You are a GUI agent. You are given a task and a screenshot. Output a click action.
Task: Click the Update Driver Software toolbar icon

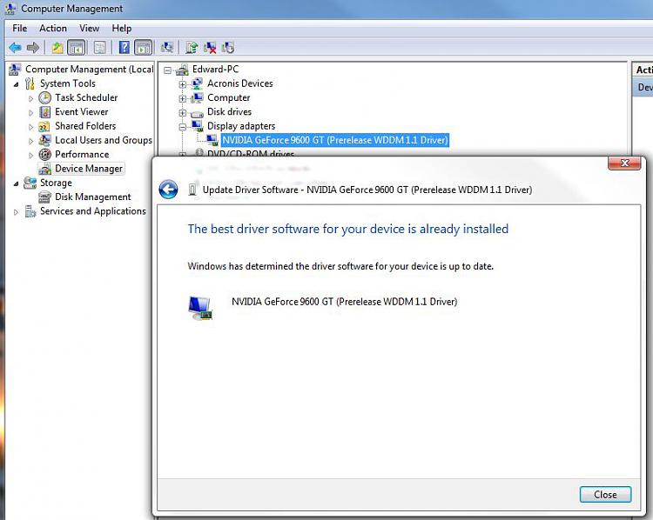click(x=192, y=48)
